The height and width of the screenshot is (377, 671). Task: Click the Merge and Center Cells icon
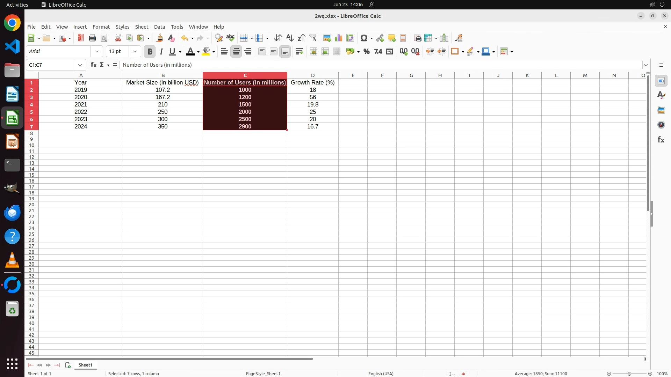click(x=313, y=52)
